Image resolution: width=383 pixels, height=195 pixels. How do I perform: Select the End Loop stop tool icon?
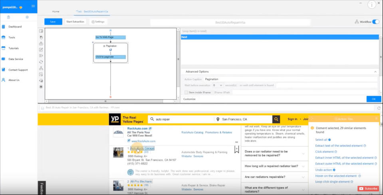[x=41, y=87]
